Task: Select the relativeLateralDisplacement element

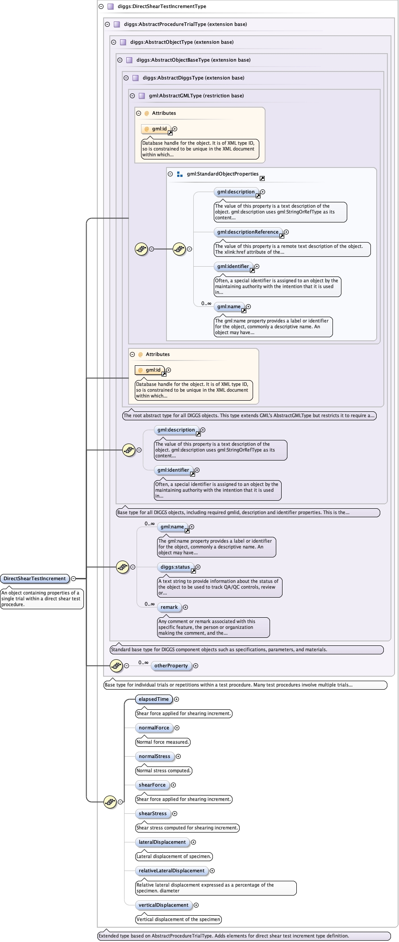Action: click(x=171, y=871)
